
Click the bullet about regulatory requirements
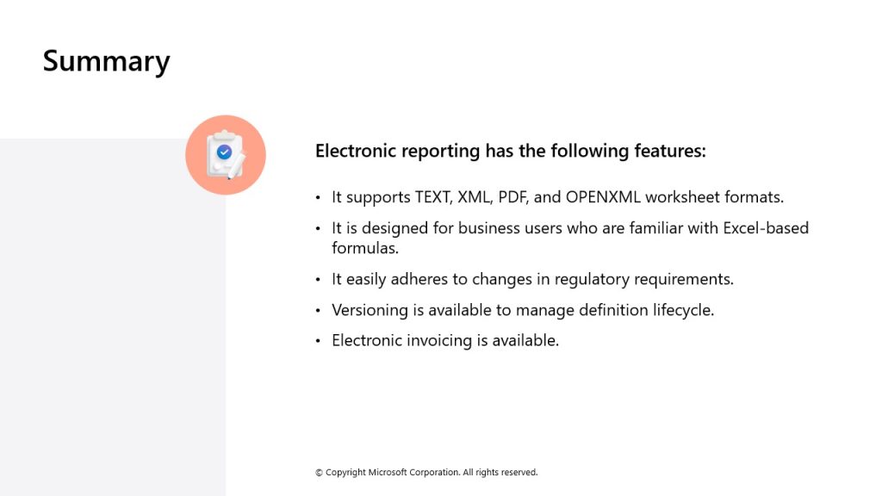point(532,280)
